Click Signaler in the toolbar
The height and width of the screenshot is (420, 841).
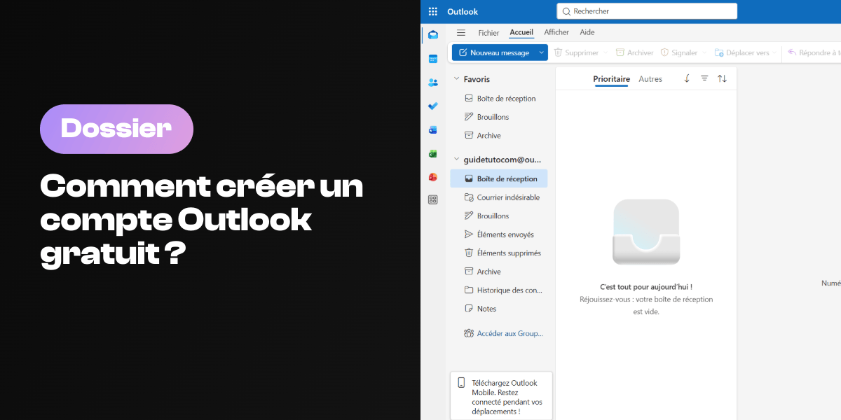[679, 52]
